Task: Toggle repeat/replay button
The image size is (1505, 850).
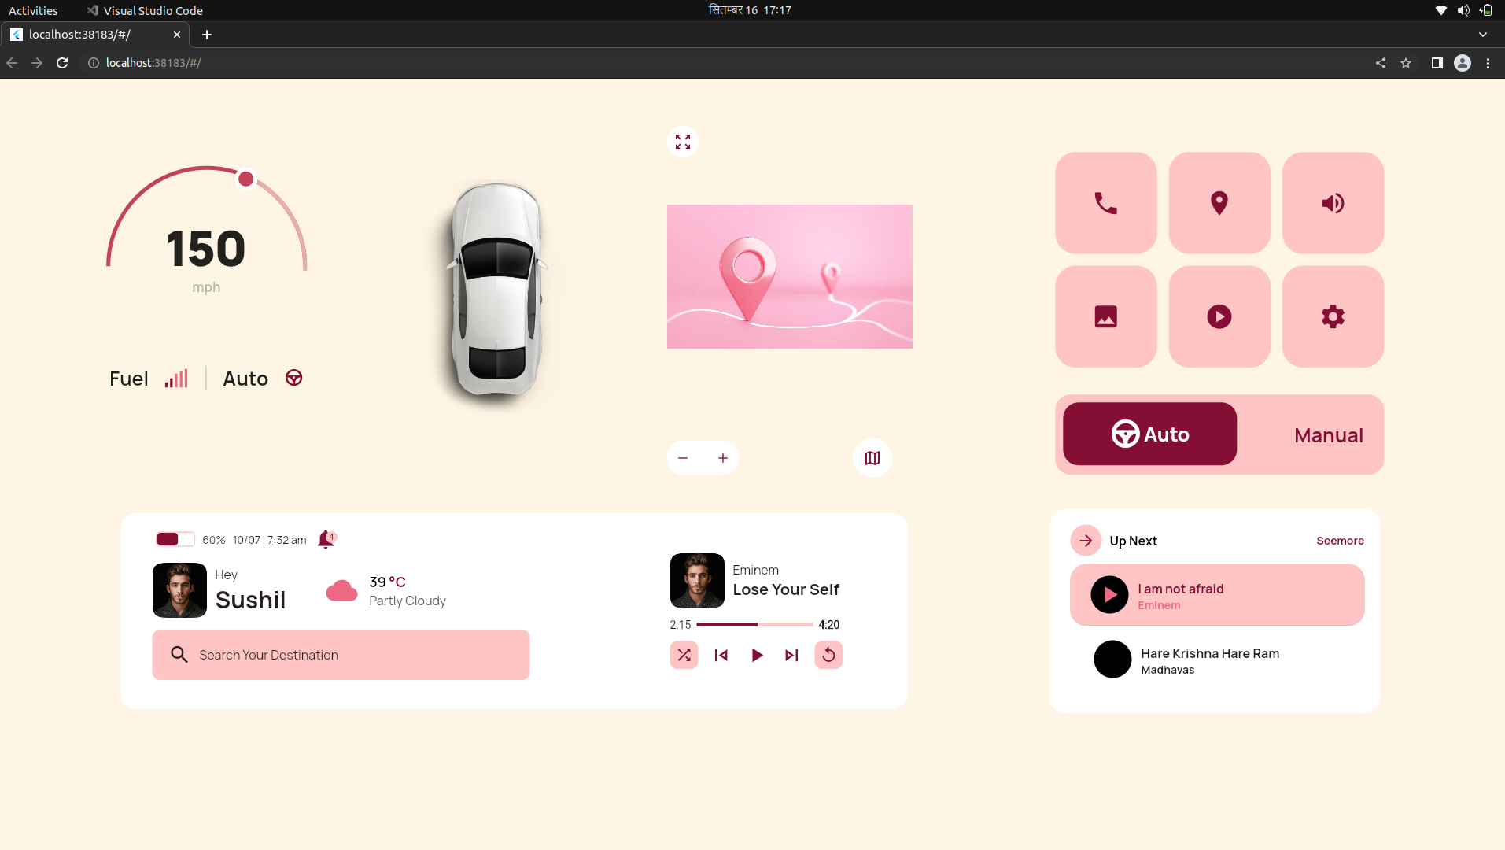Action: tap(828, 655)
